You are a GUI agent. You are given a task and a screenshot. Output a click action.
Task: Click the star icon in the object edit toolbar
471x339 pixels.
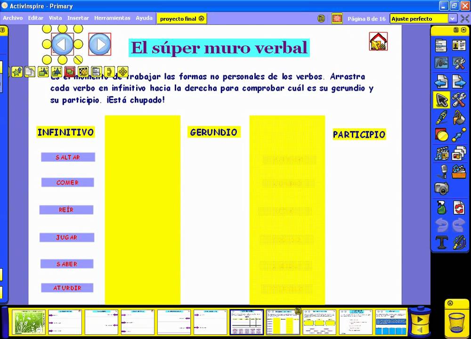click(x=17, y=72)
